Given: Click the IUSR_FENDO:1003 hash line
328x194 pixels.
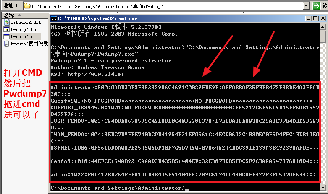Looking at the screenshot, I should (185, 124).
